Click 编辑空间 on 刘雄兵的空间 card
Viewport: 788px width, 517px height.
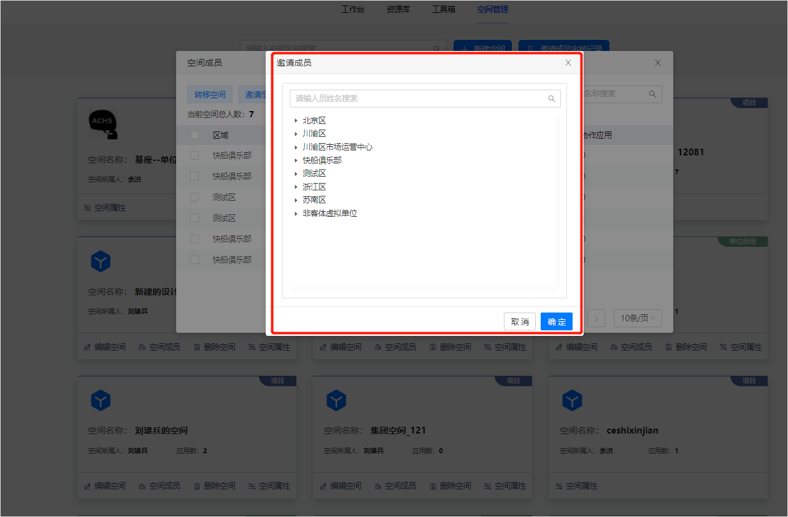coord(105,486)
